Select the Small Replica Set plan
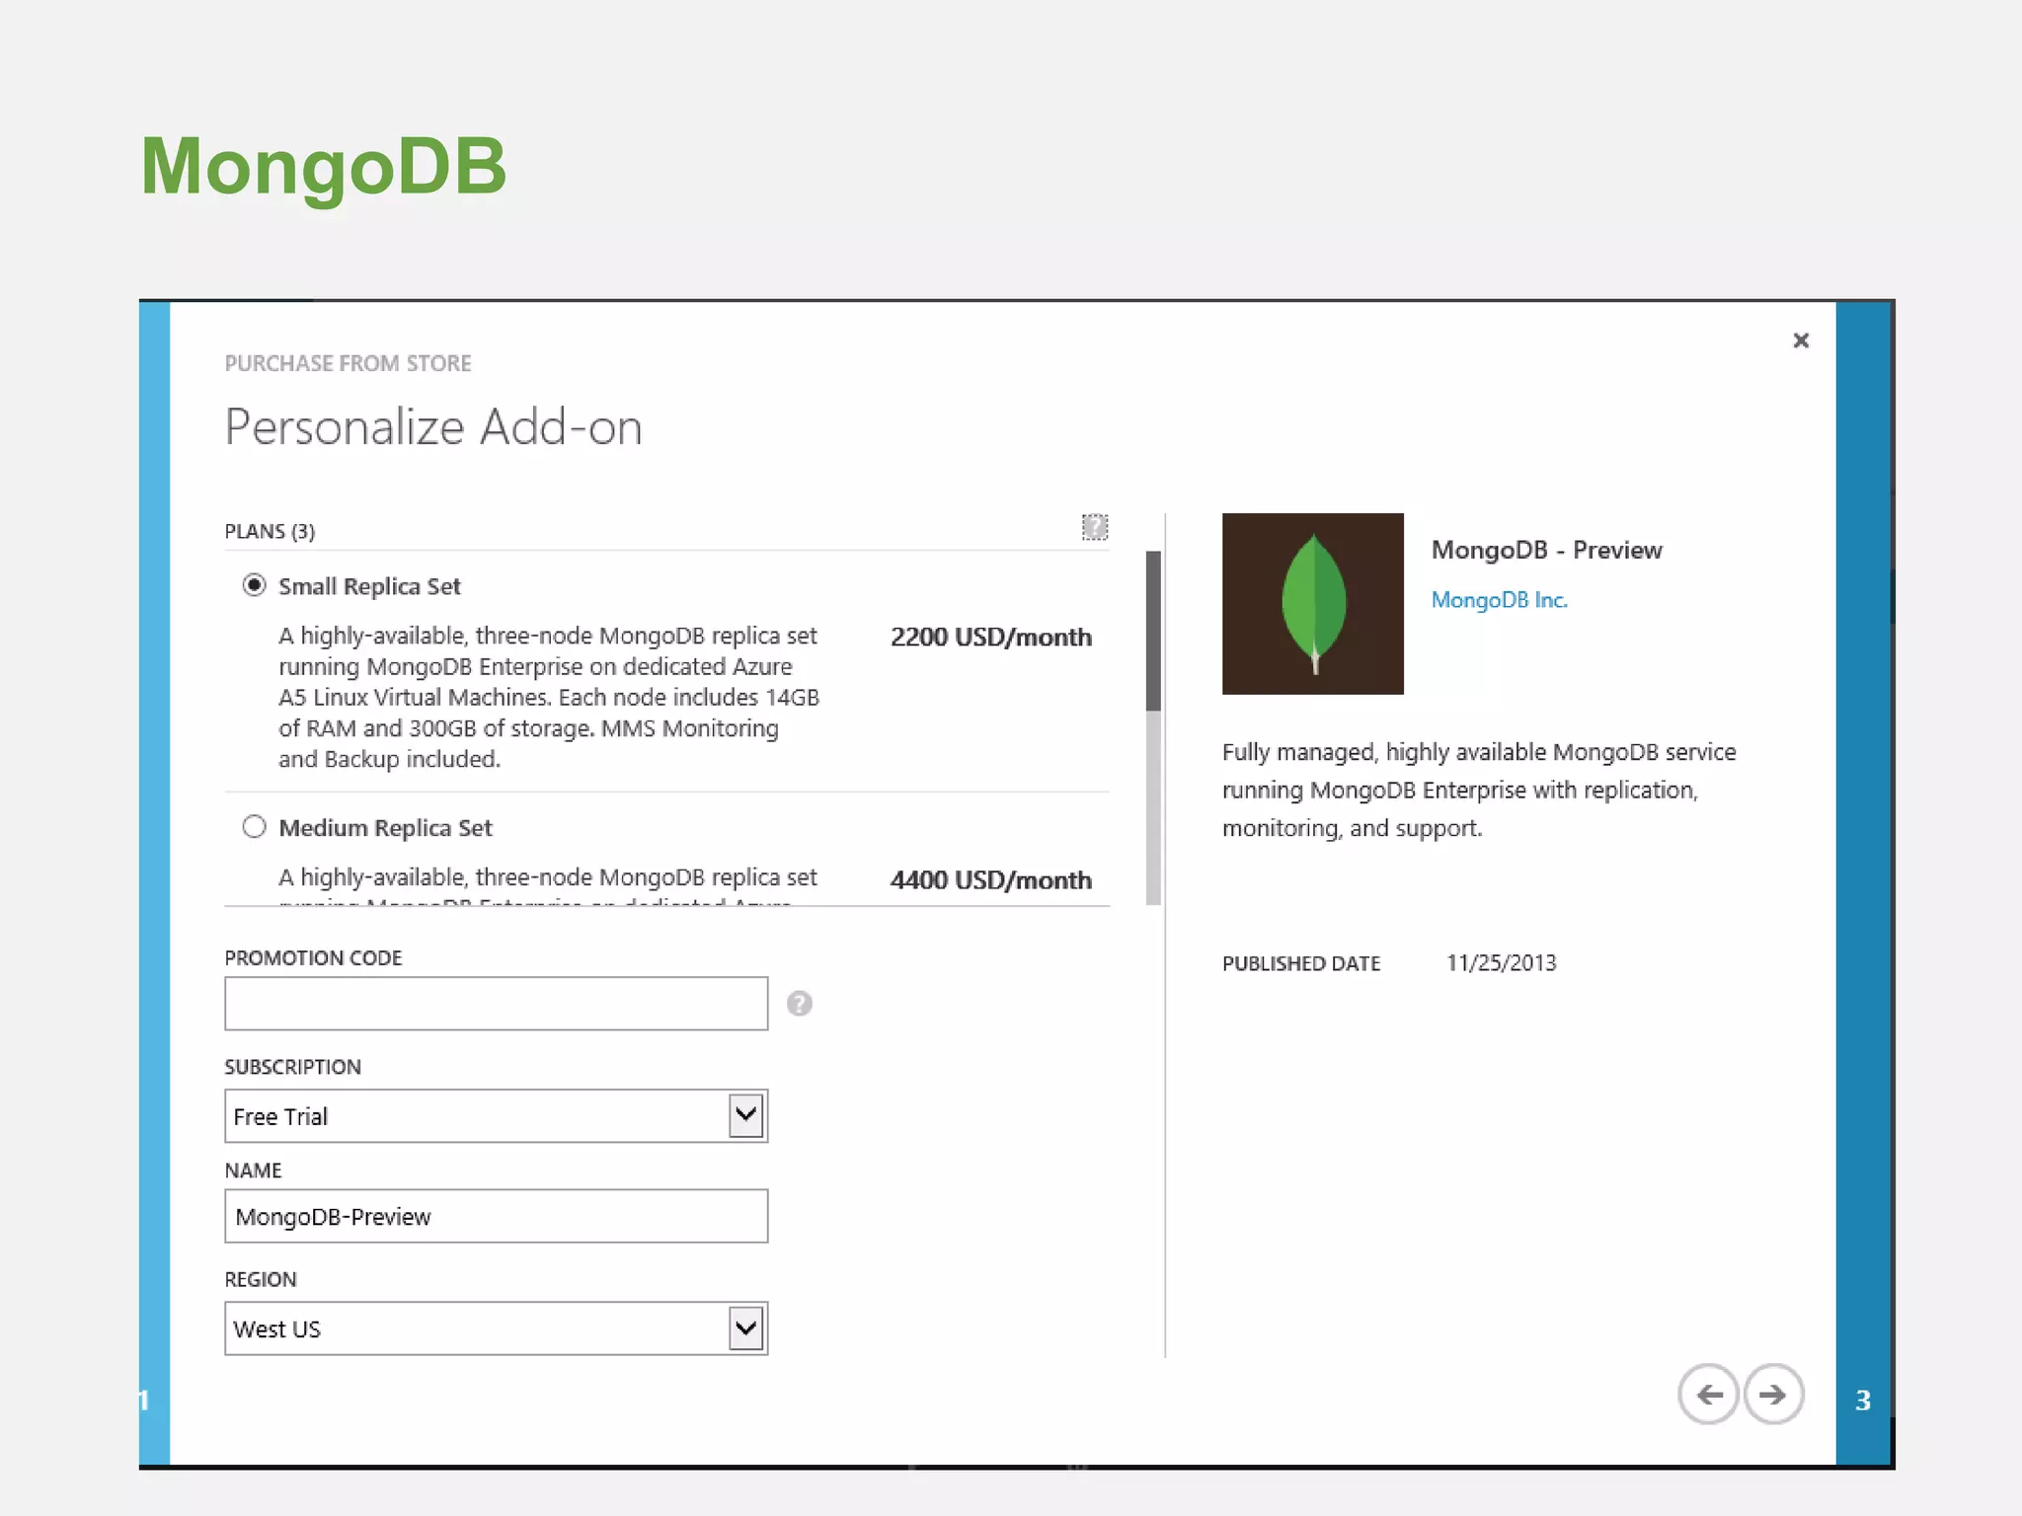The width and height of the screenshot is (2022, 1516). point(254,585)
